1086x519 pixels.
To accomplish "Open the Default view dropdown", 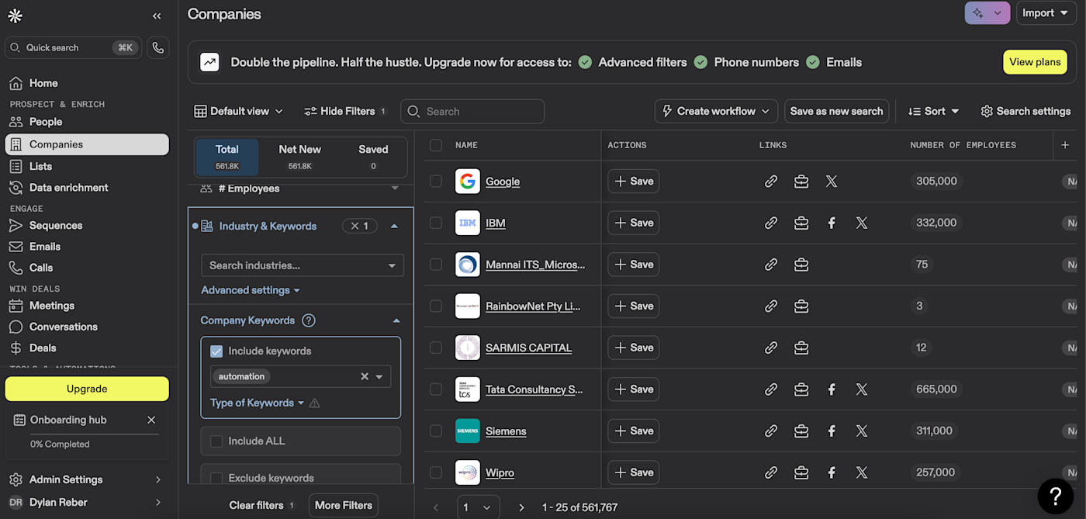I will click(239, 111).
